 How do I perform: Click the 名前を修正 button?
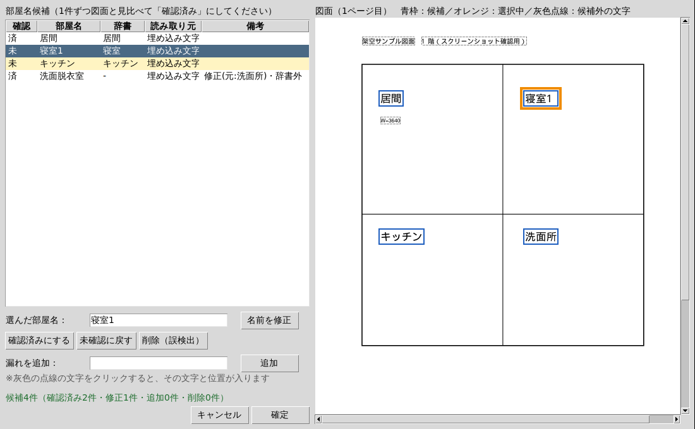(x=270, y=320)
